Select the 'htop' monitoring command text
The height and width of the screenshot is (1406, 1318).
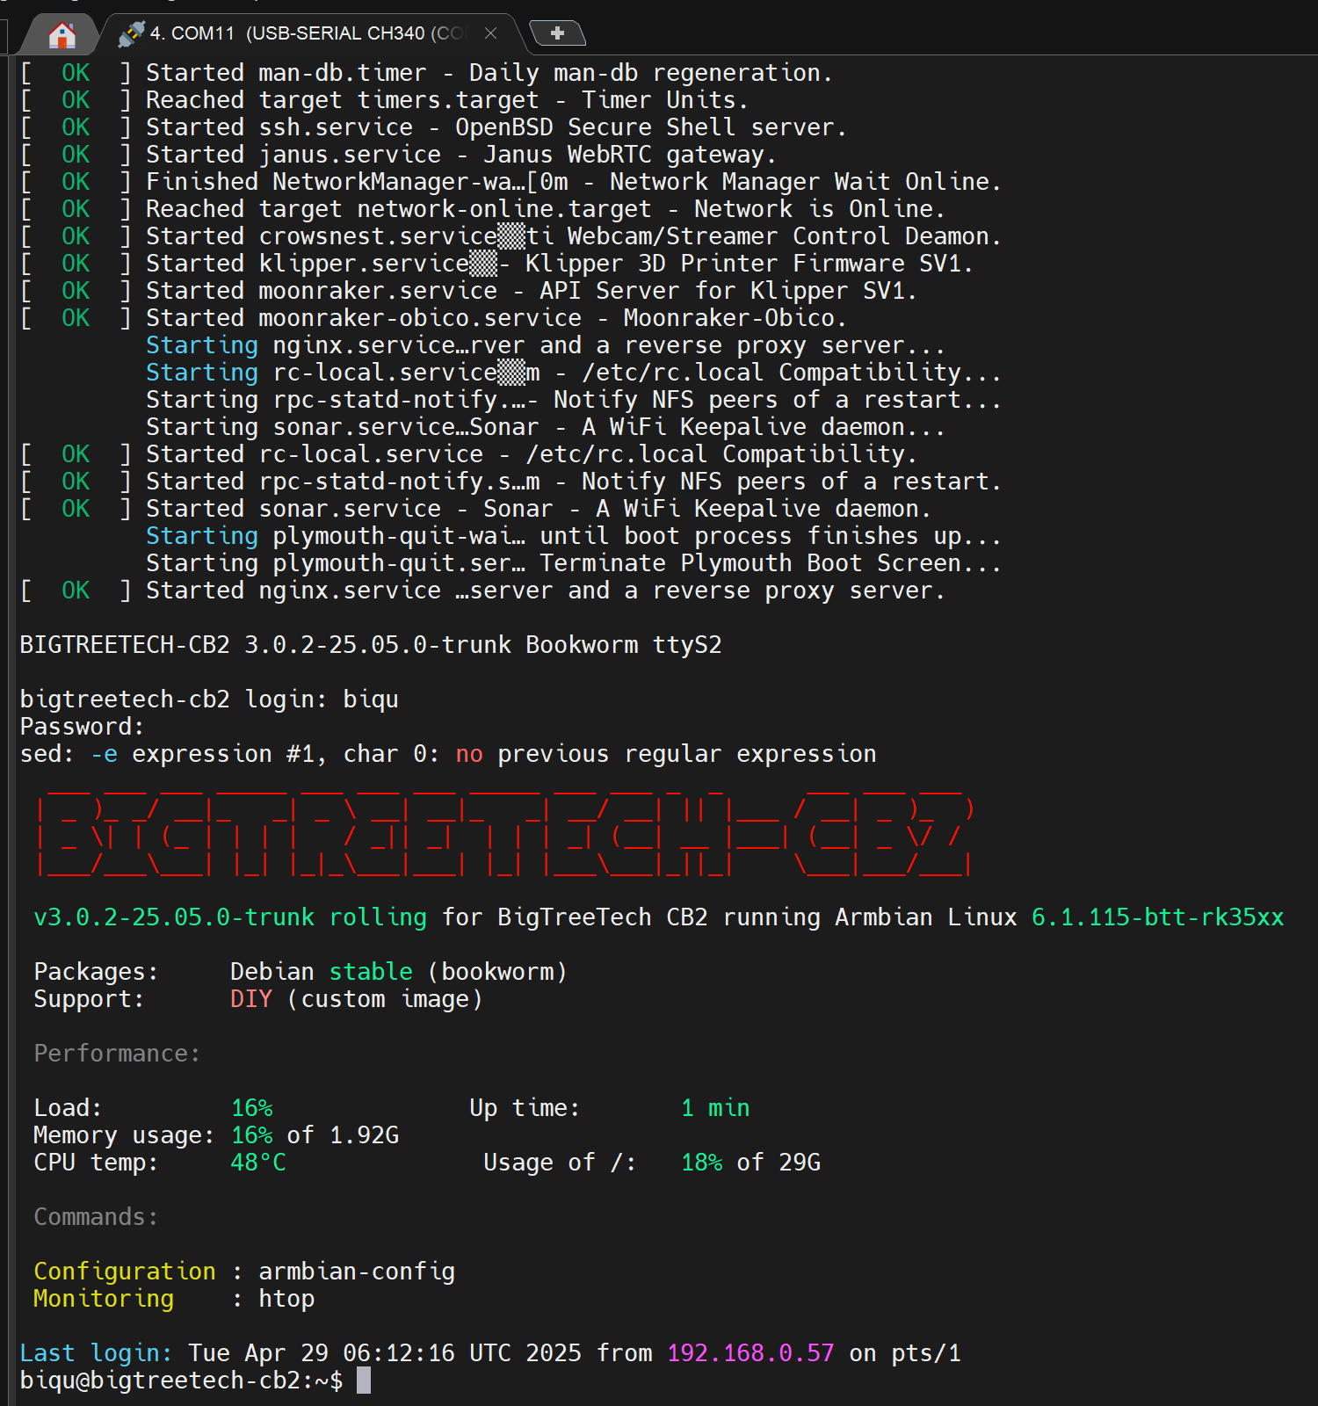coord(286,1299)
